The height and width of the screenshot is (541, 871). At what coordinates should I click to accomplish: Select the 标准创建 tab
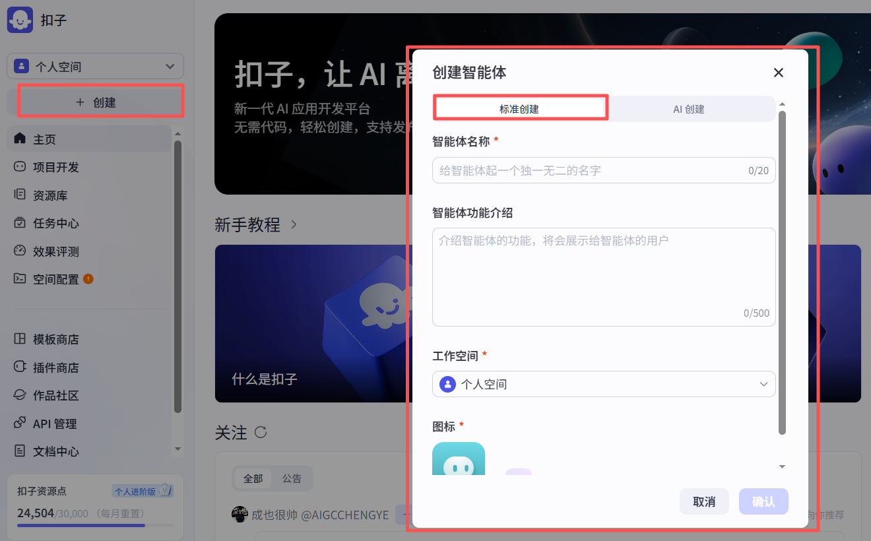[519, 109]
